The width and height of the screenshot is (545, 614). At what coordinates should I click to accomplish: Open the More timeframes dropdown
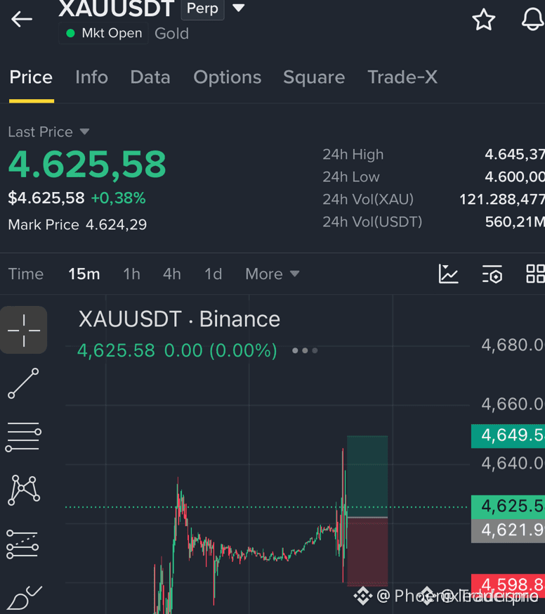(272, 274)
